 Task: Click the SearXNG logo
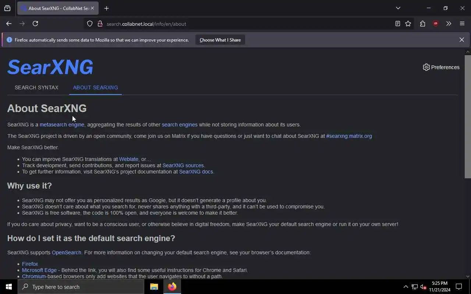point(50,67)
